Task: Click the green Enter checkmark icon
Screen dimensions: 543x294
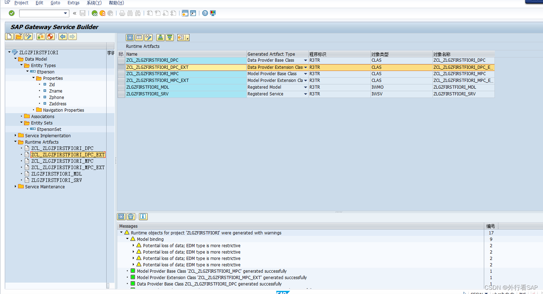Action: tap(12, 13)
